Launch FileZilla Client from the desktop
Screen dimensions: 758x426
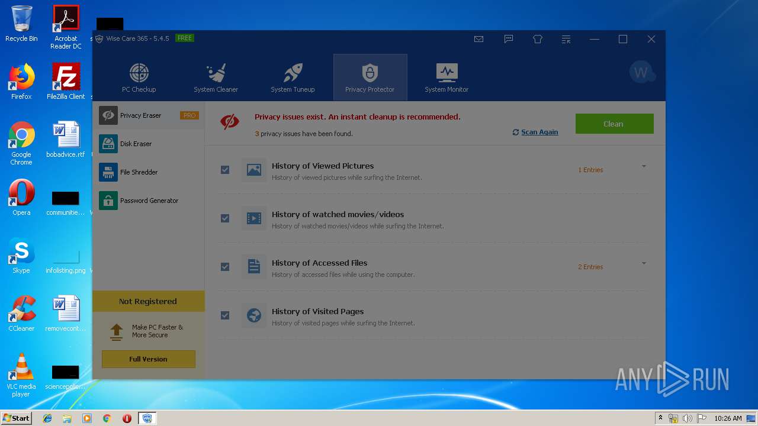66,82
